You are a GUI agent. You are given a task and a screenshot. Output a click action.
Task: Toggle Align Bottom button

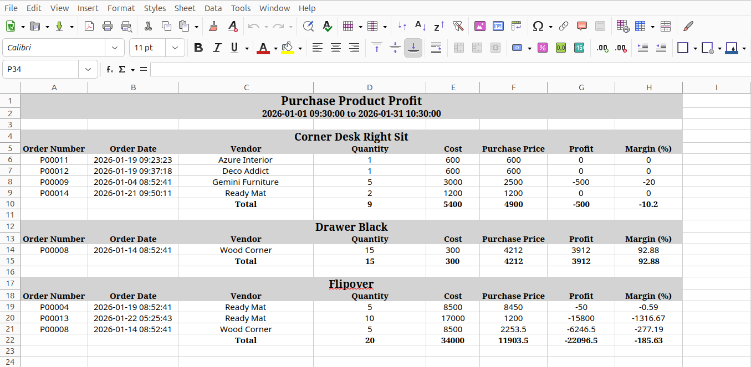coord(413,48)
